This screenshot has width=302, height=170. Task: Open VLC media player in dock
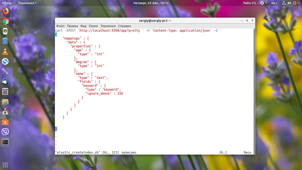pos(5,51)
